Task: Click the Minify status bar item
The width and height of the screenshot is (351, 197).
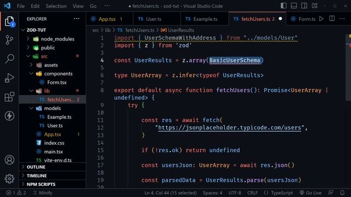Action: click(43, 193)
